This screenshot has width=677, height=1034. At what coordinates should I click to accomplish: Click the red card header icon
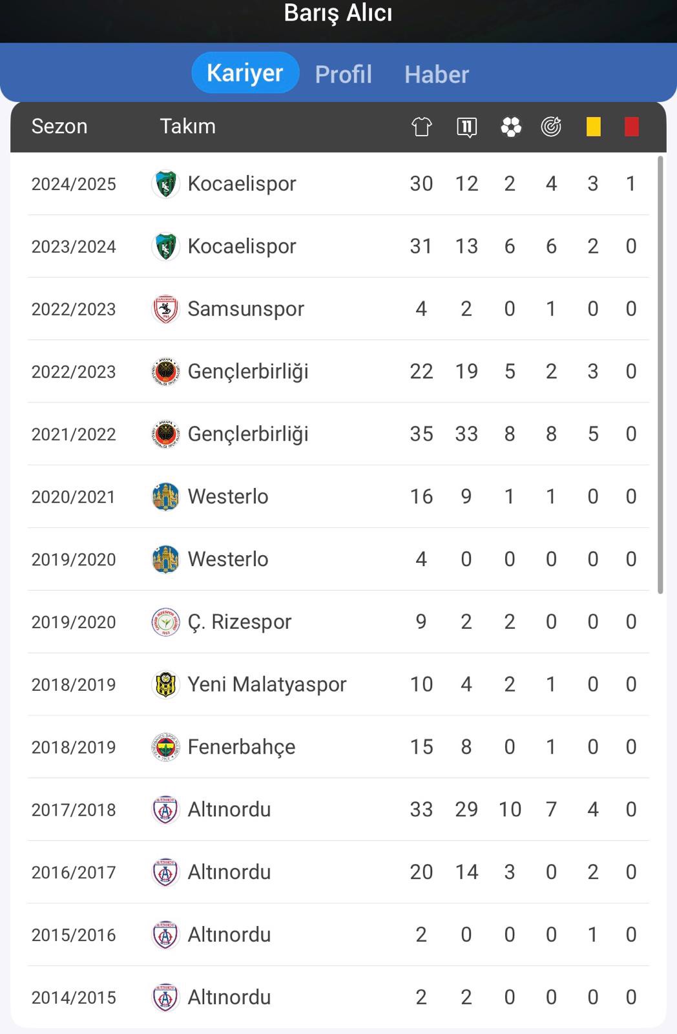click(632, 127)
